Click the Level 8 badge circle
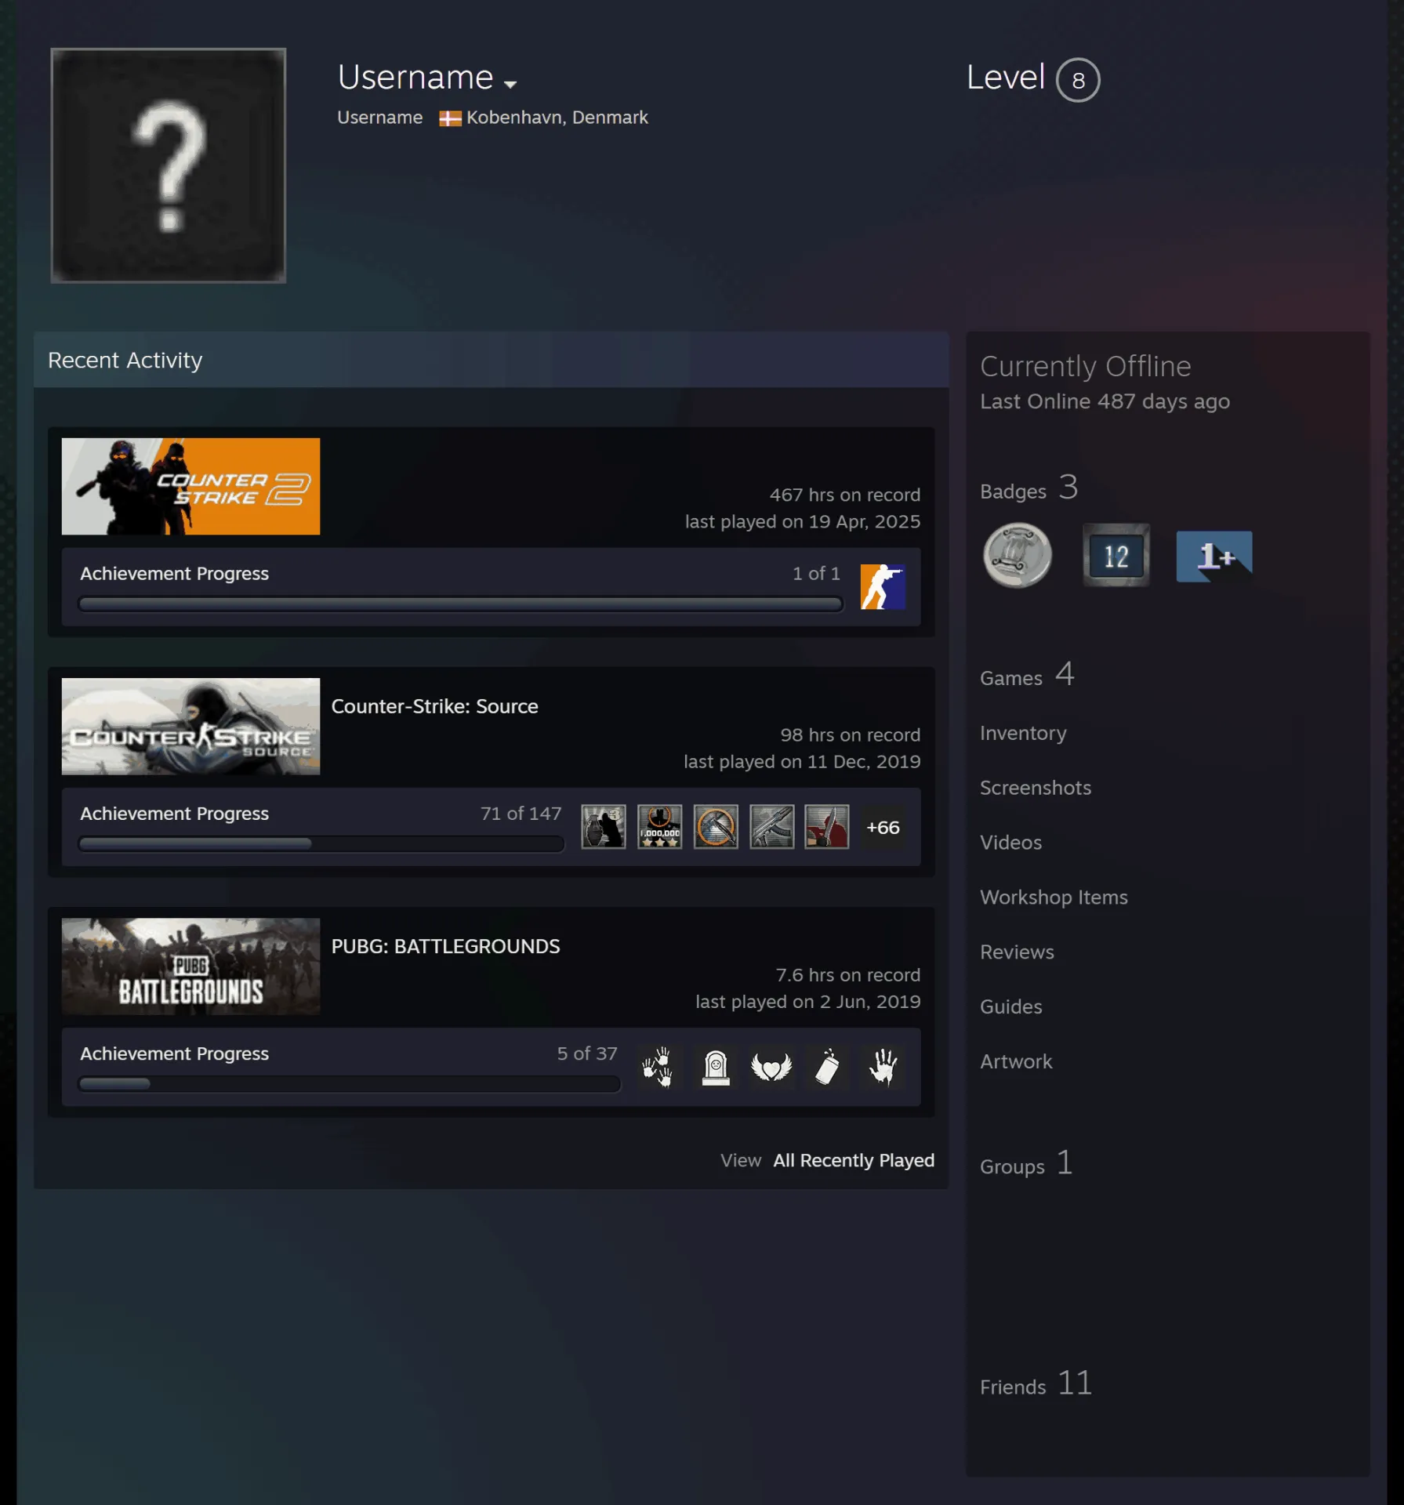The width and height of the screenshot is (1404, 1505). click(1078, 80)
